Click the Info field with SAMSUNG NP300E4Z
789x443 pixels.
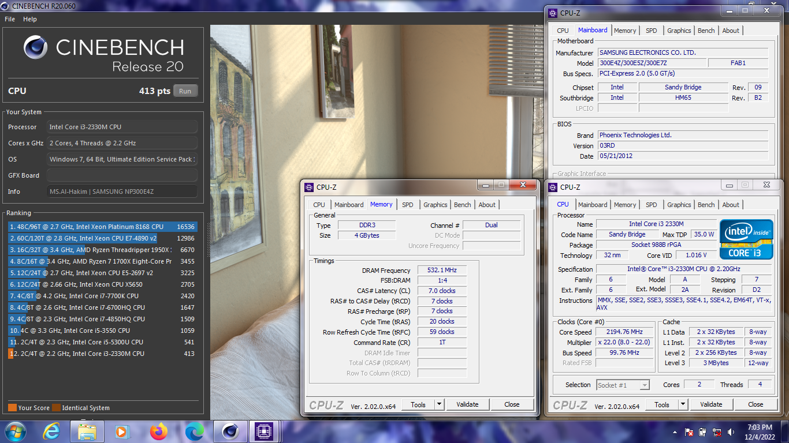[x=122, y=192]
